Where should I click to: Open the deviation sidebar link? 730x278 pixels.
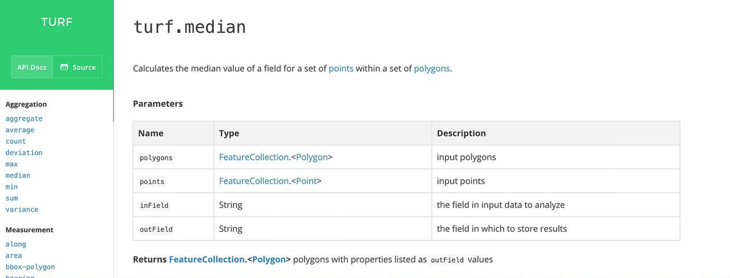(x=24, y=152)
